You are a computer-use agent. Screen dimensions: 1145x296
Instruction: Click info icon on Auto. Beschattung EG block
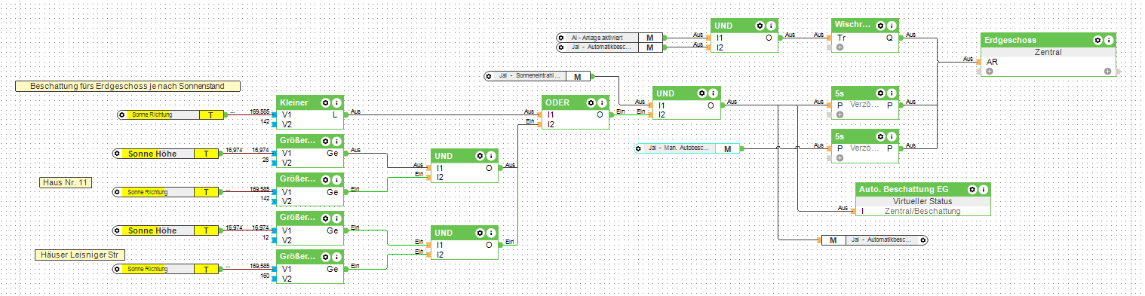(x=984, y=189)
